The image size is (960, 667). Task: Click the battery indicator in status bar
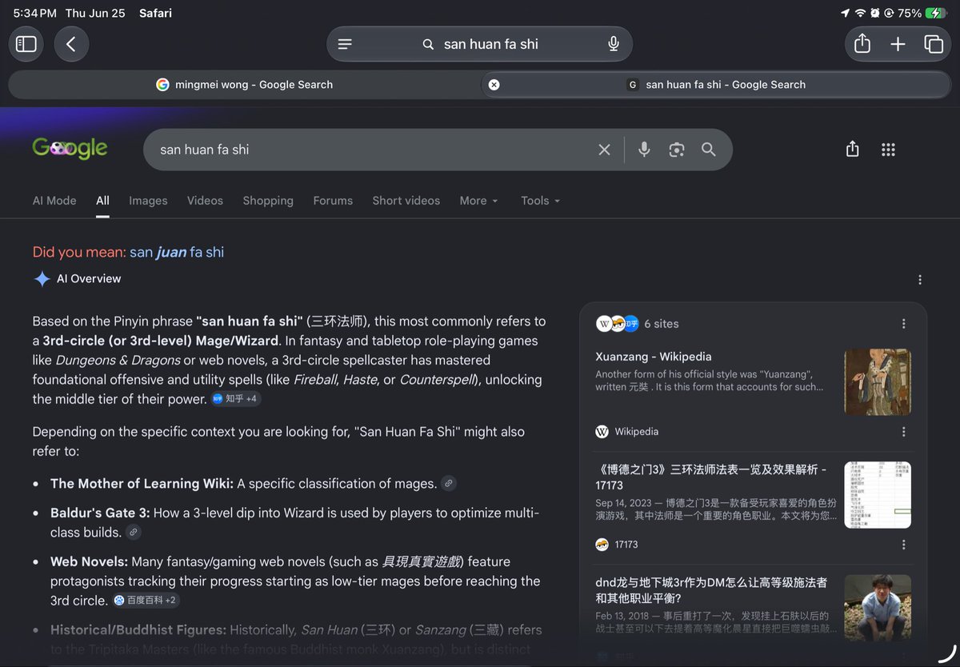coord(936,13)
